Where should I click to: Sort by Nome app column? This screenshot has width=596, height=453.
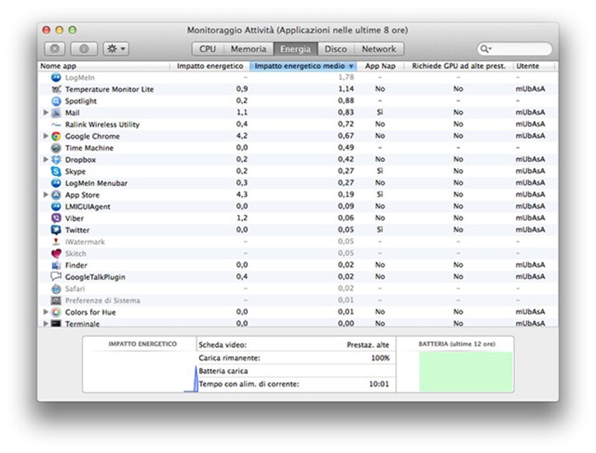103,66
